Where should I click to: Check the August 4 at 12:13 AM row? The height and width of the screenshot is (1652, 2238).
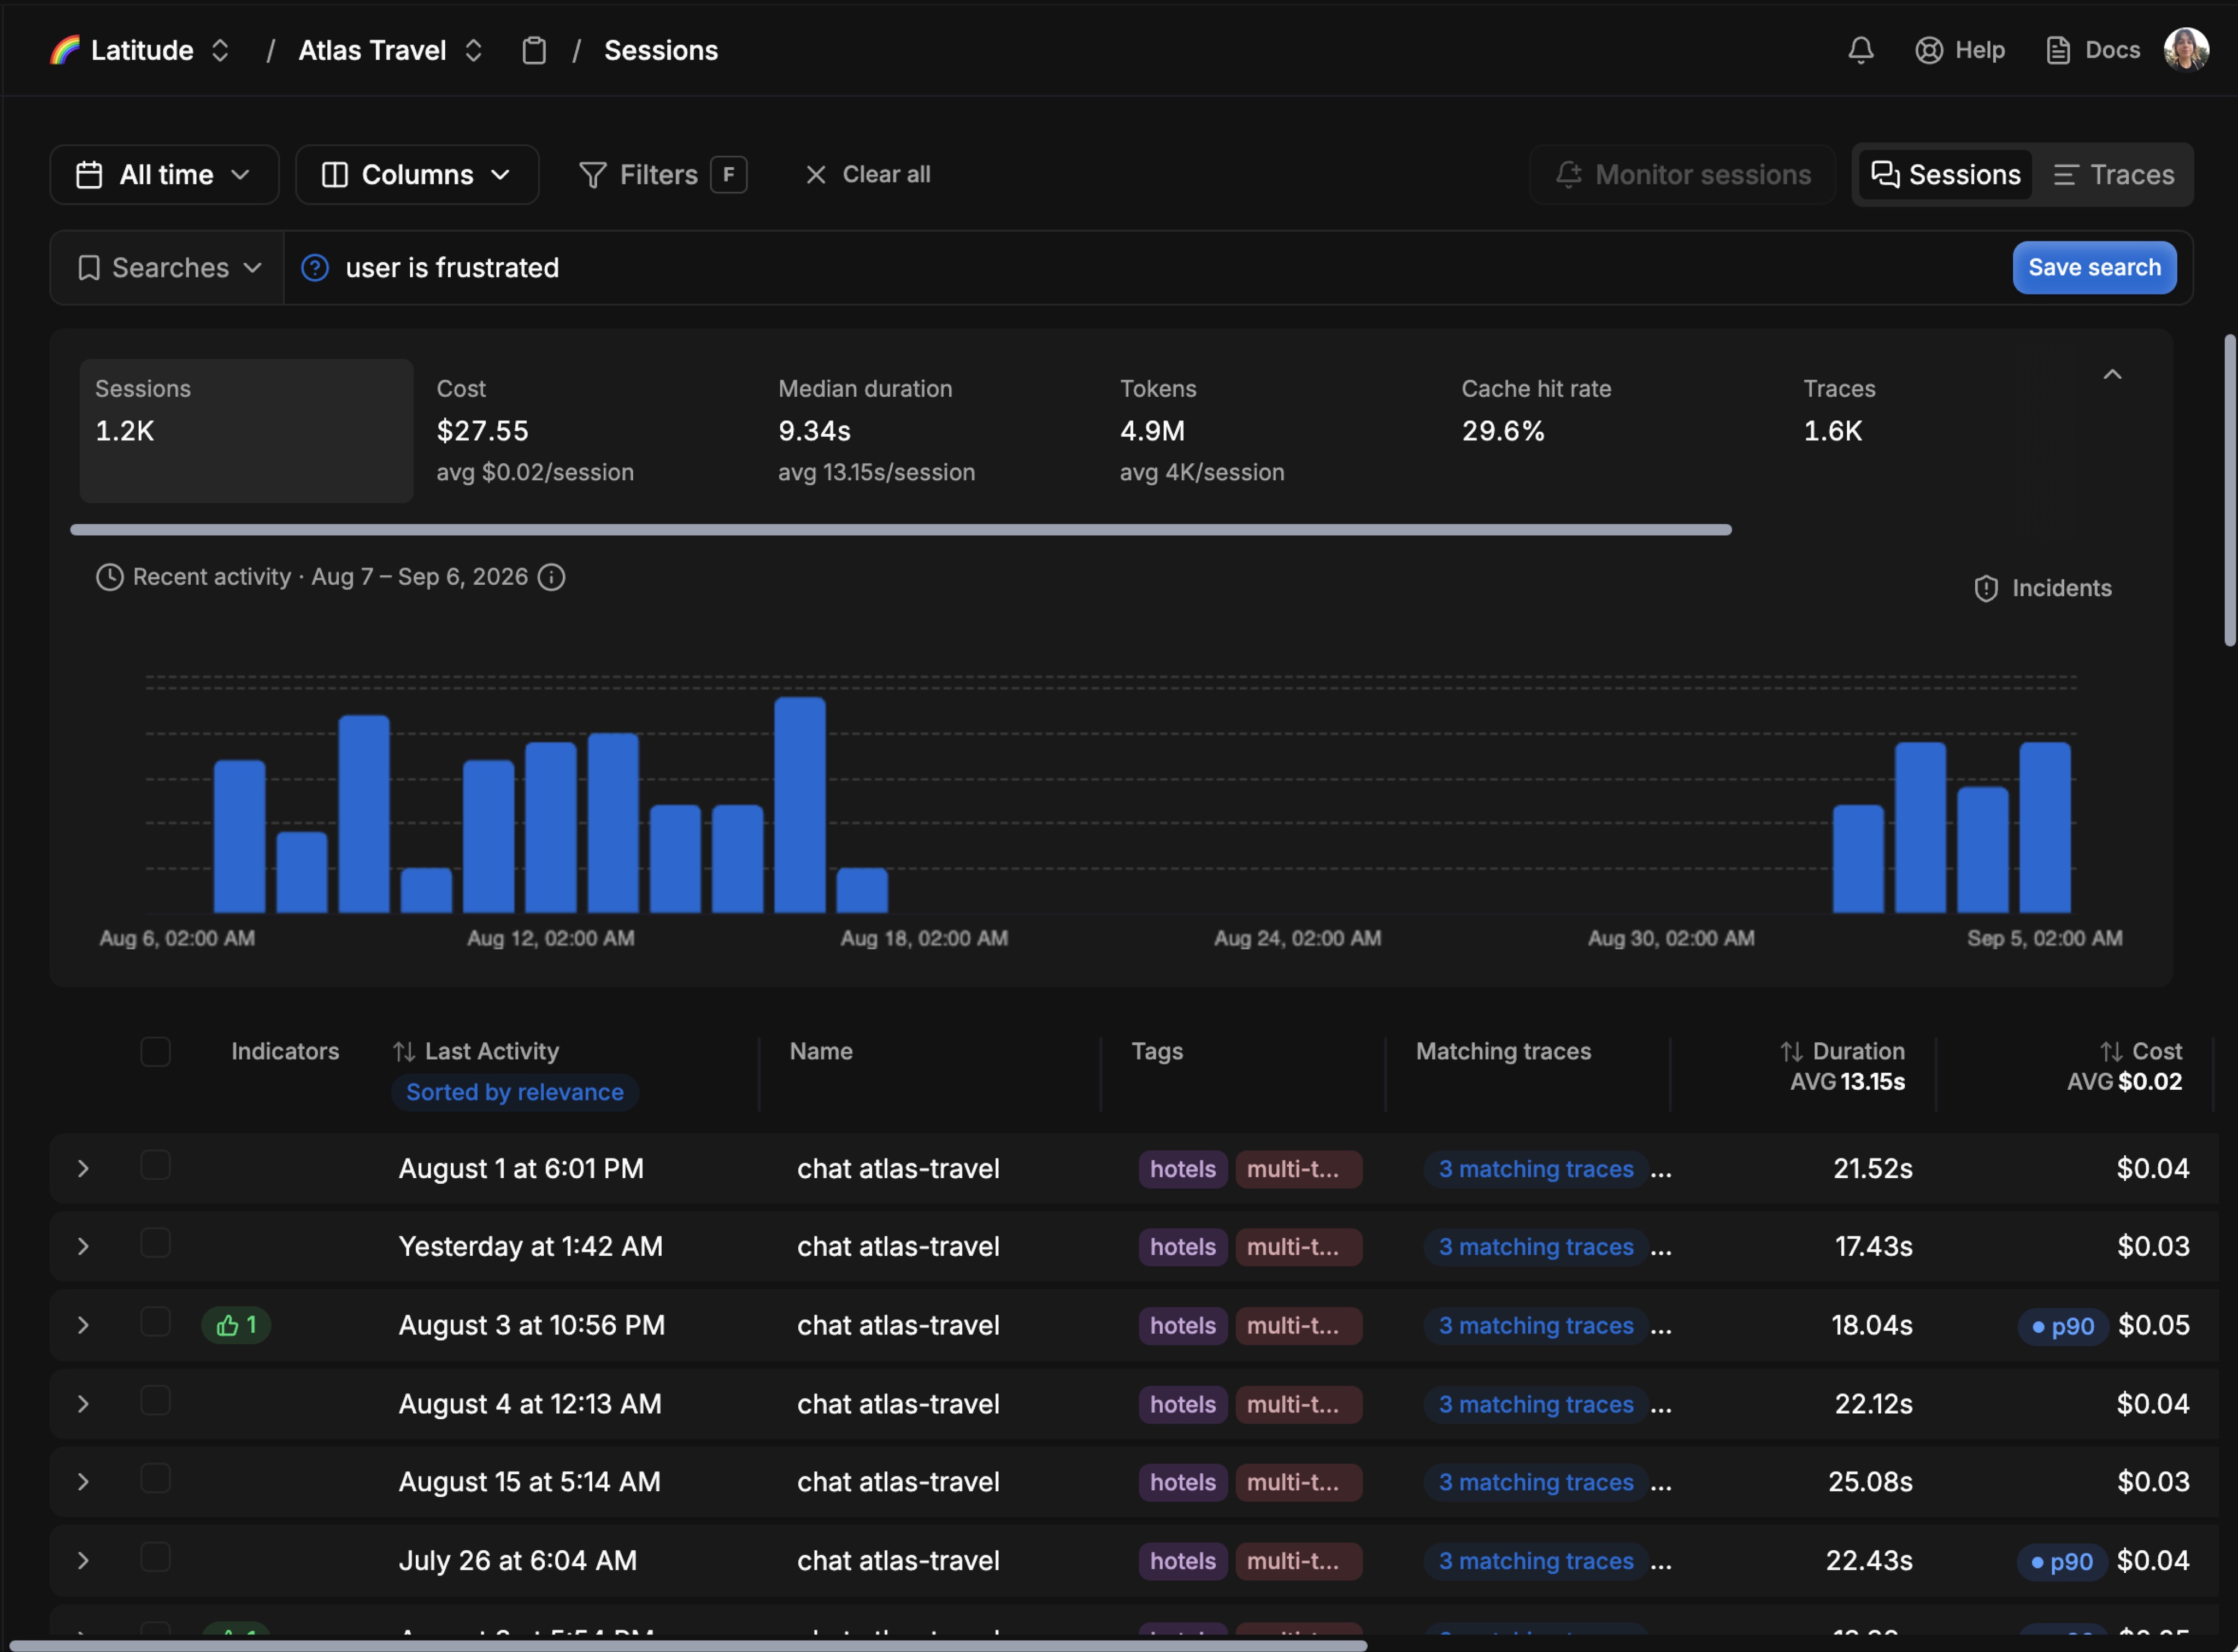click(x=155, y=1401)
